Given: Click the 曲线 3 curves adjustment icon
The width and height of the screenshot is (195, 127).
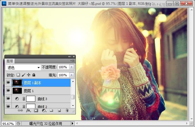Looking at the screenshot, I should point(17,99).
